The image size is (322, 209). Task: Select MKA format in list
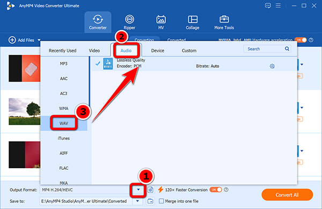coord(64,183)
